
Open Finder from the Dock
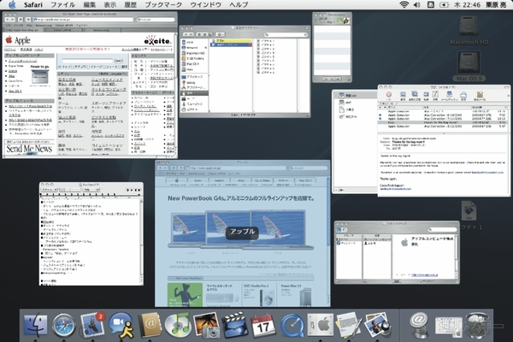(37, 325)
